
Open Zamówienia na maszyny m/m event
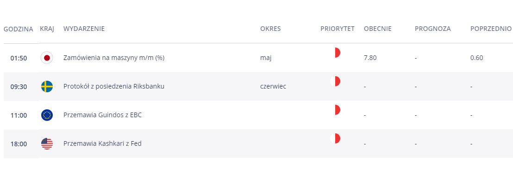tap(114, 58)
